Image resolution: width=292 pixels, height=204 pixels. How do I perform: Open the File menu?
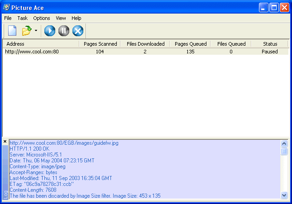coord(8,18)
